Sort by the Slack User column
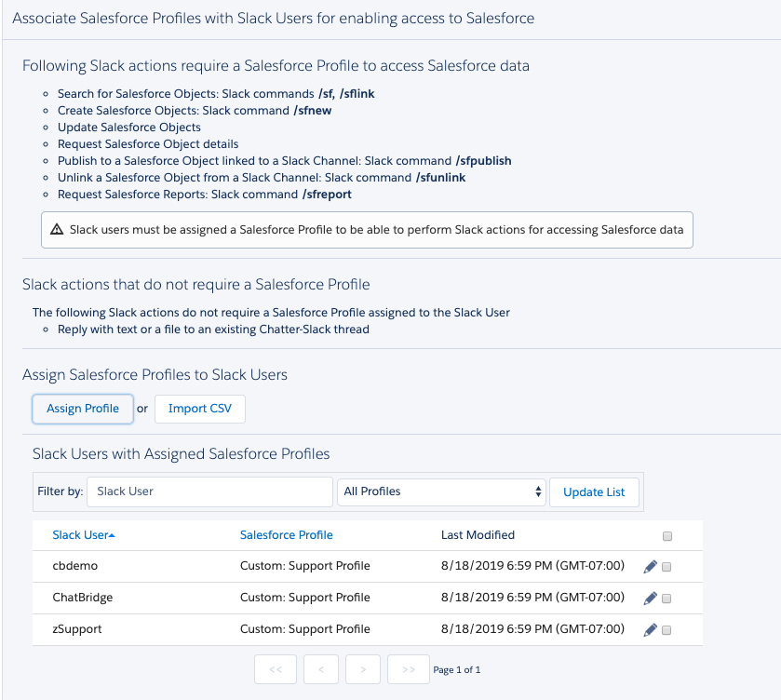 coord(80,534)
